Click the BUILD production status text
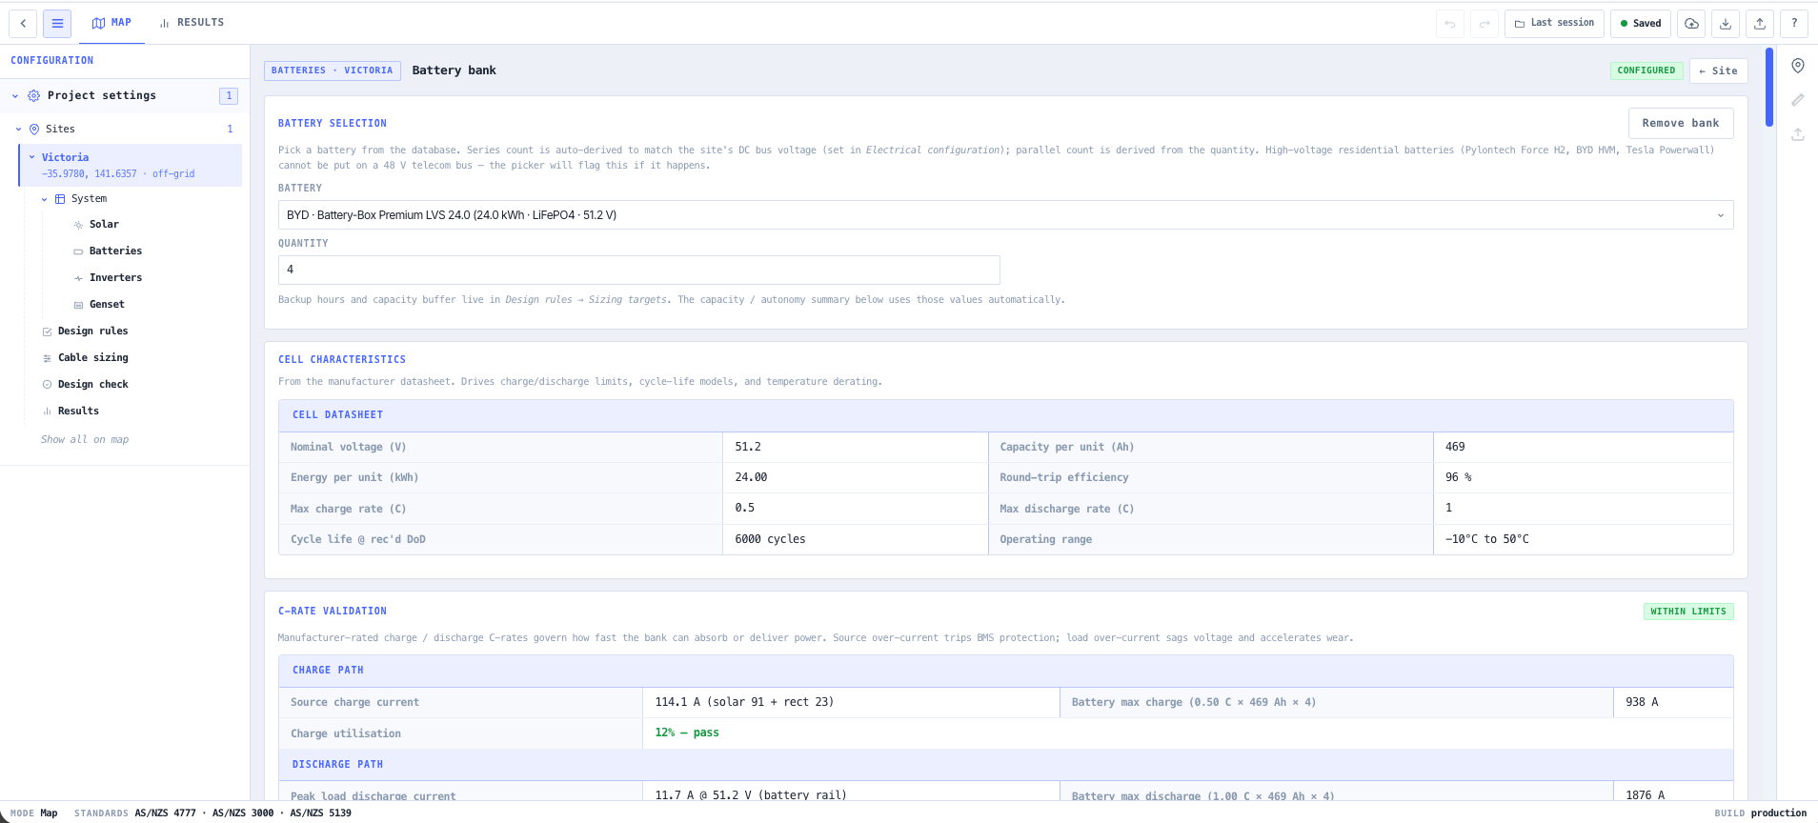1818x823 pixels. [1760, 813]
